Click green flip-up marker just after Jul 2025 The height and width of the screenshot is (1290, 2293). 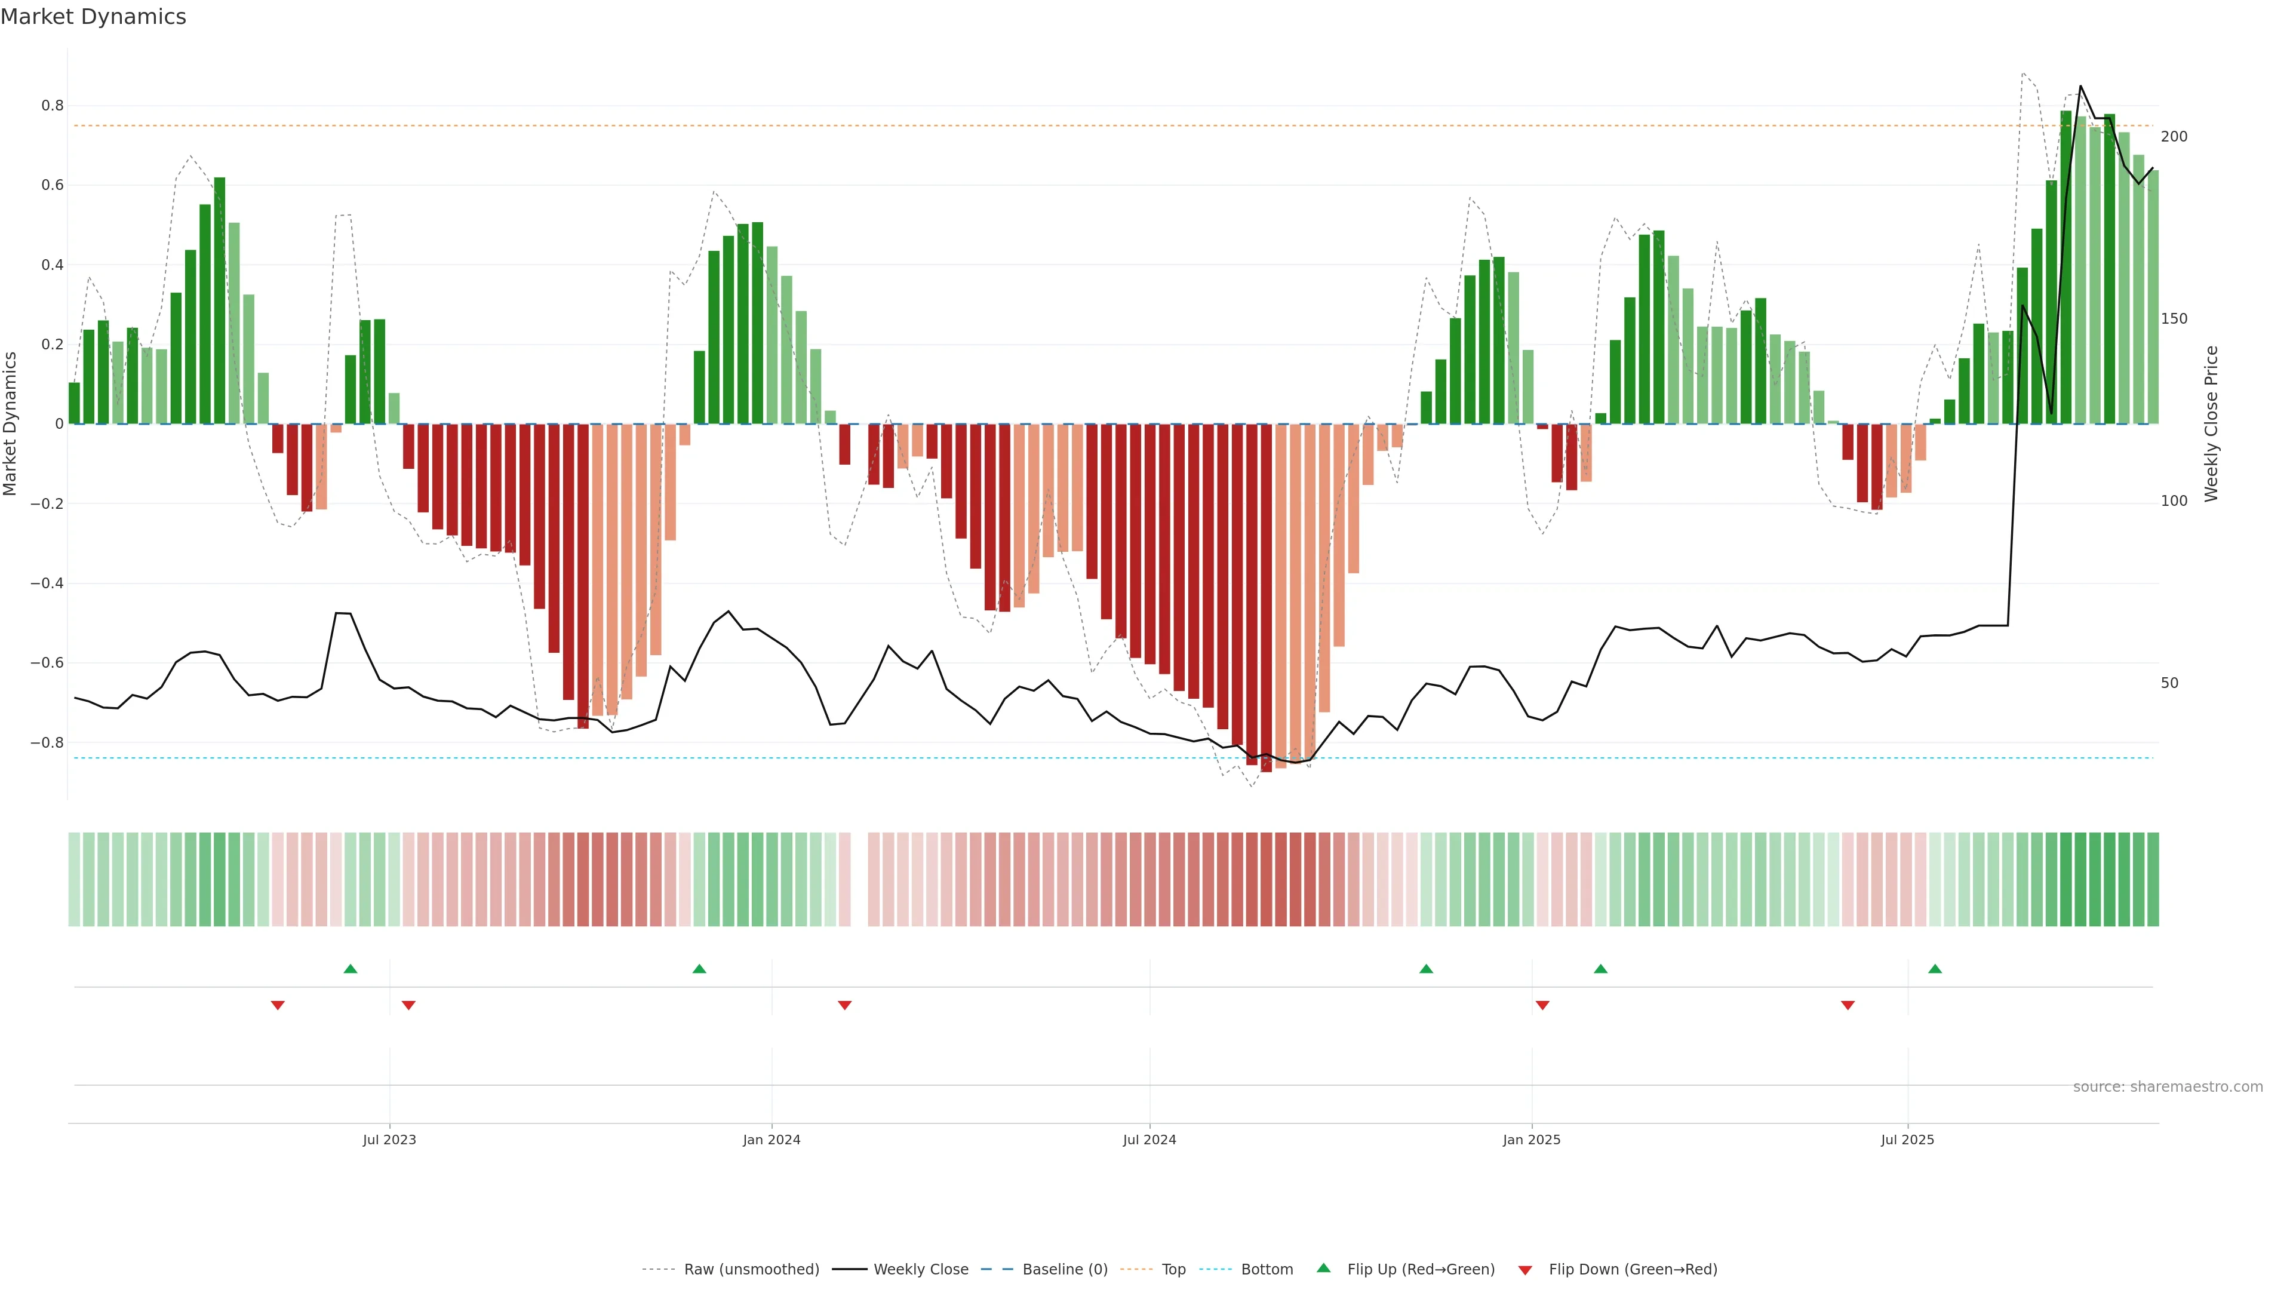1935,969
